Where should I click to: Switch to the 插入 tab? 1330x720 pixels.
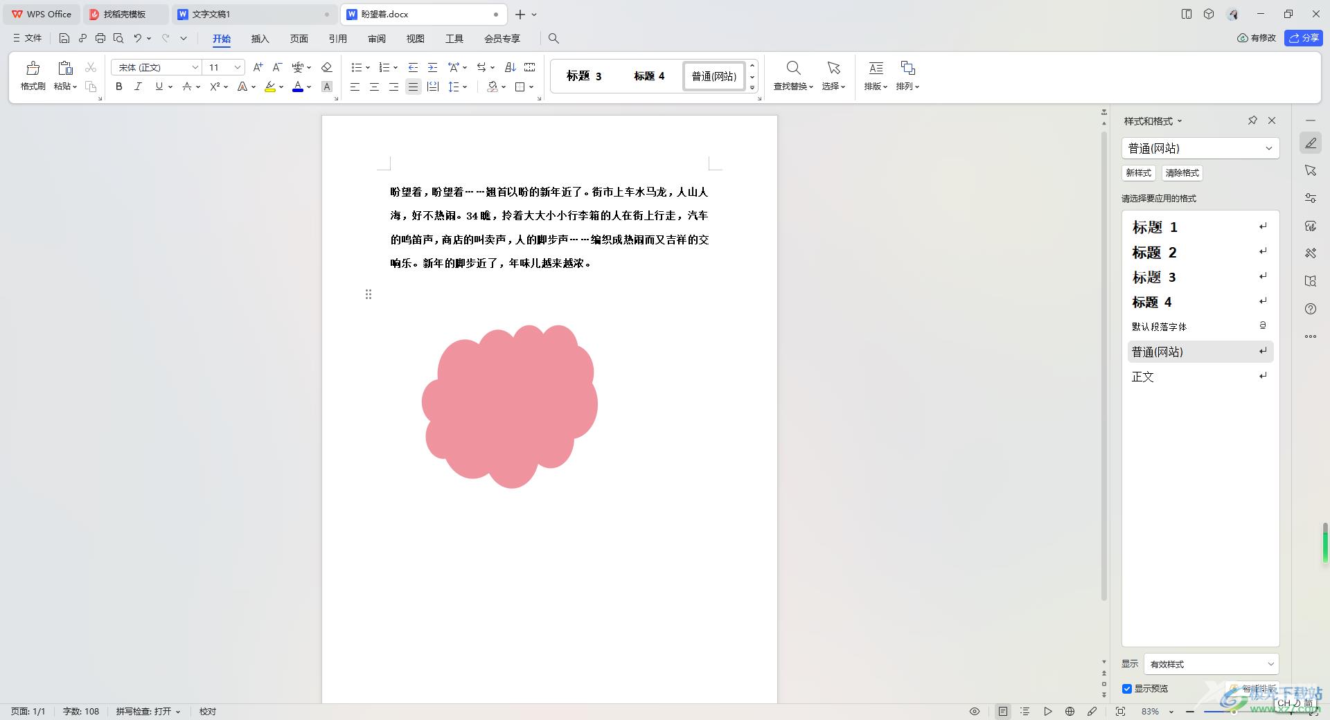point(260,39)
